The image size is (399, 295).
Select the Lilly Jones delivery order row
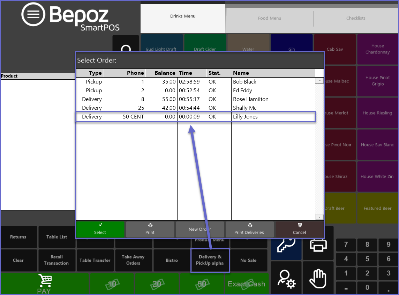click(195, 117)
